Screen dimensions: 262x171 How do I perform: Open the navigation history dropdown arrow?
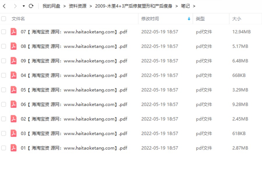click(x=24, y=6)
